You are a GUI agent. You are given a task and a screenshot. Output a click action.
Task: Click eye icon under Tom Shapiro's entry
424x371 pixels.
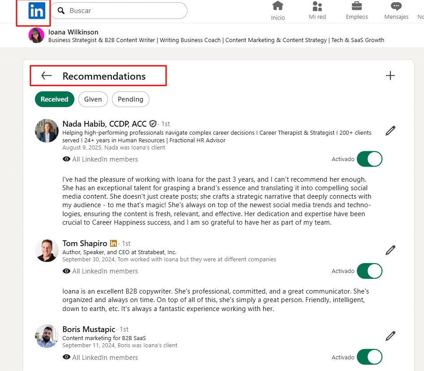pyautogui.click(x=66, y=271)
